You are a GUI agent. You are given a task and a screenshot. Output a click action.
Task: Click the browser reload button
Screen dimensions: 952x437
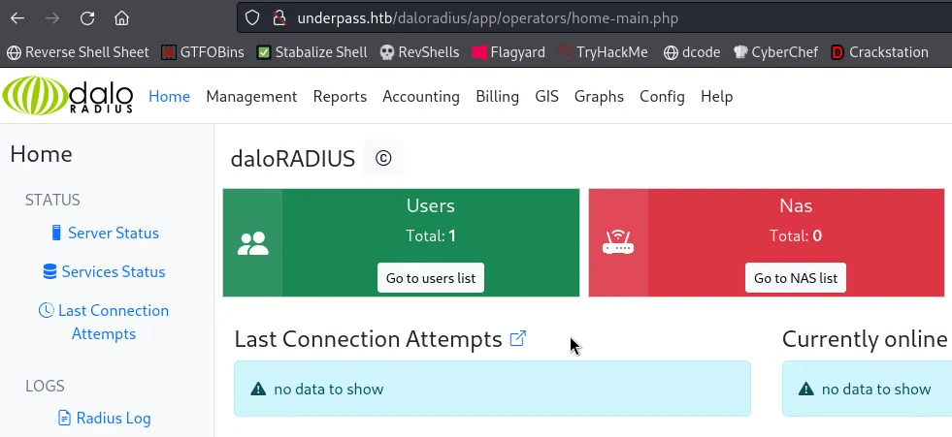point(87,17)
